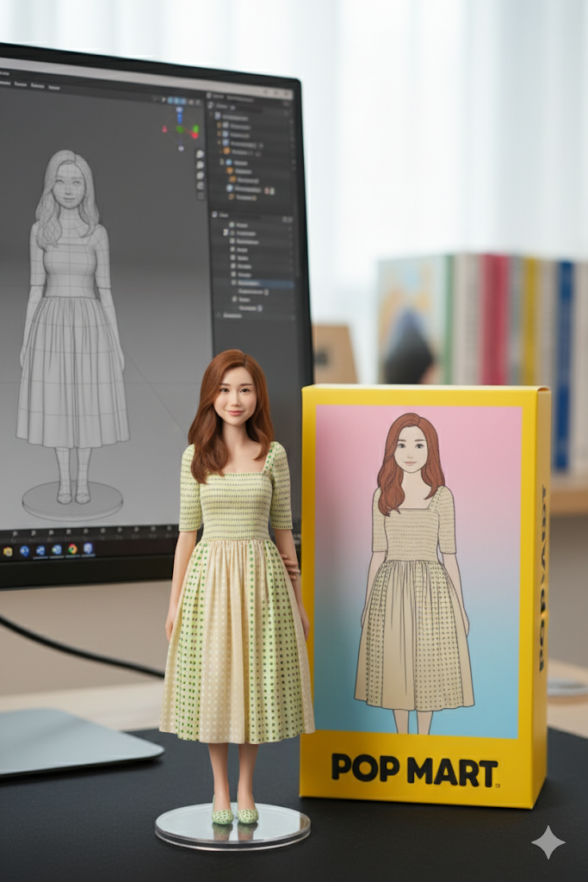This screenshot has height=882, width=588.
Task: Click the bottom button in the viewport navigation strip
Action: click(x=200, y=196)
